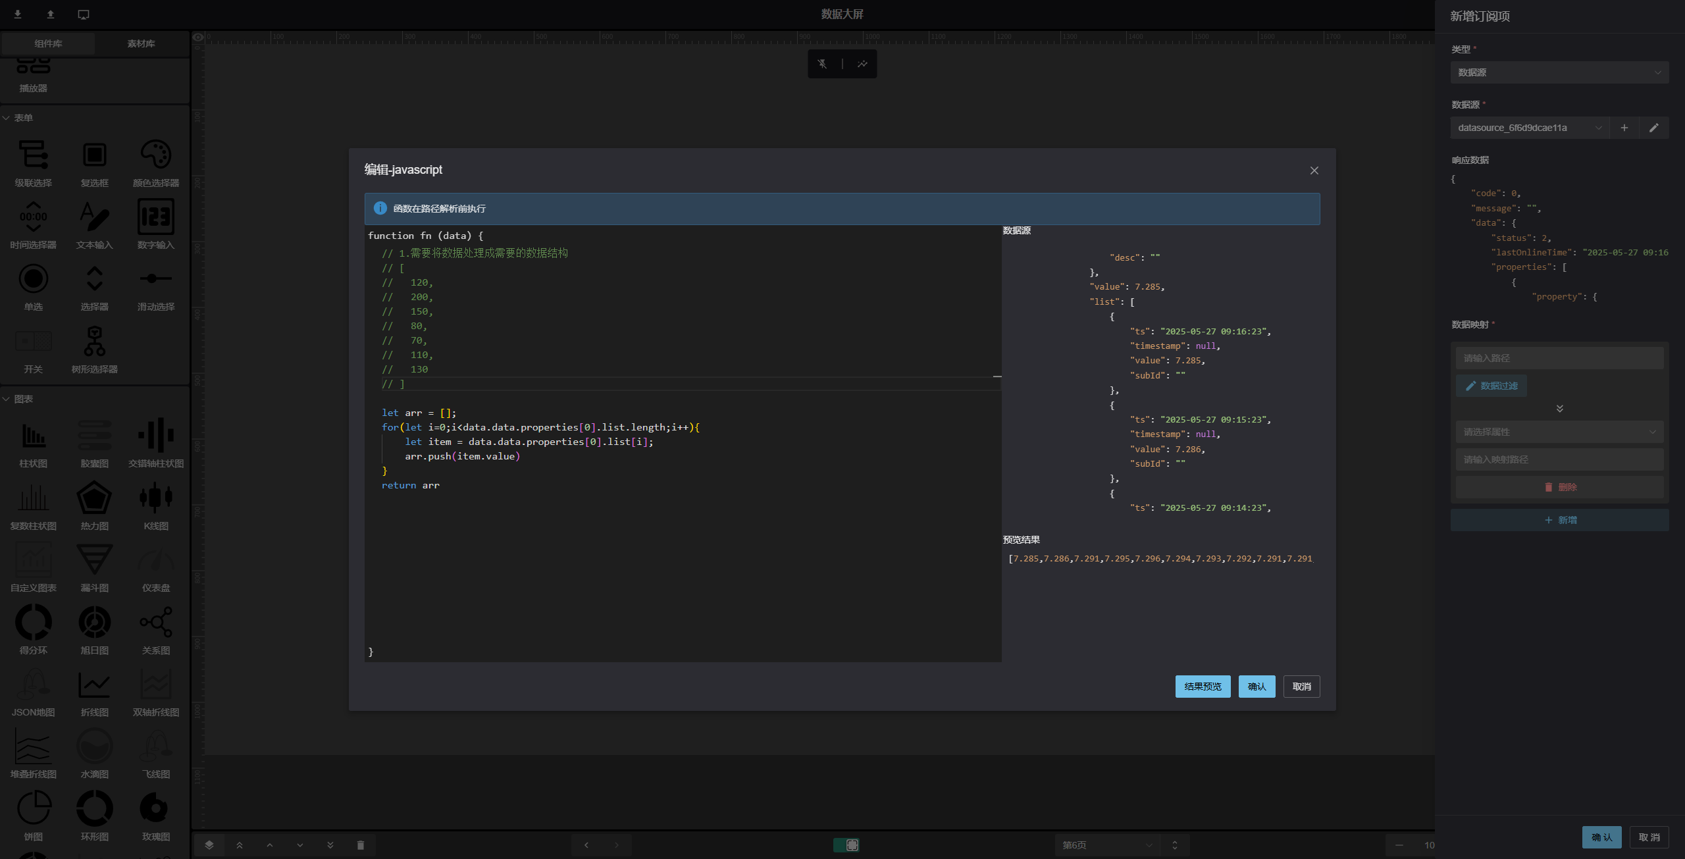This screenshot has width=1685, height=859.
Task: Select the 环形图 ring chart component
Action: [95, 808]
